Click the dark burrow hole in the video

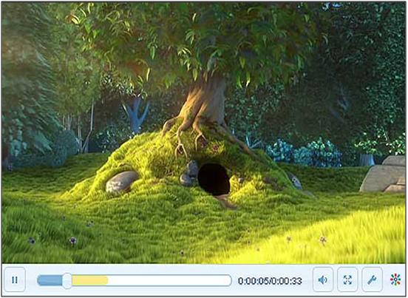pyautogui.click(x=214, y=180)
